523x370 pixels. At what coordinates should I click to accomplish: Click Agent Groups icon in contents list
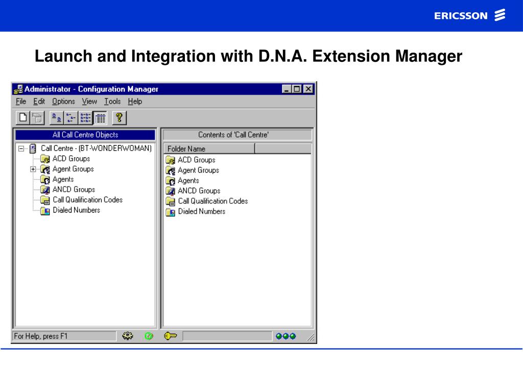pos(171,171)
